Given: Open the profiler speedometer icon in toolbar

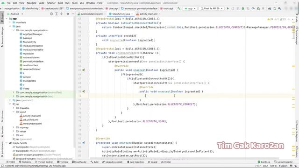Looking at the screenshot, I should point(253,8).
